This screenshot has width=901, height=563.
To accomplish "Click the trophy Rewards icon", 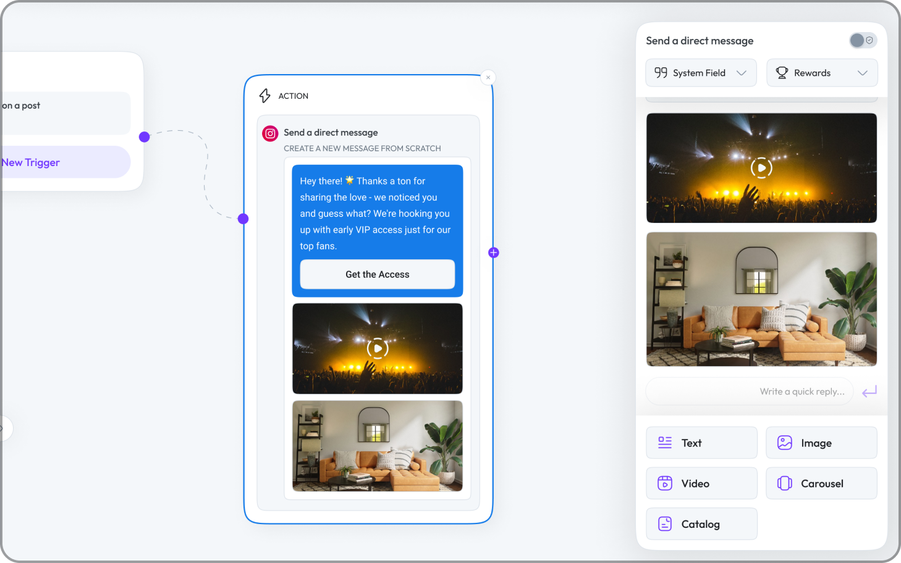I will point(782,73).
